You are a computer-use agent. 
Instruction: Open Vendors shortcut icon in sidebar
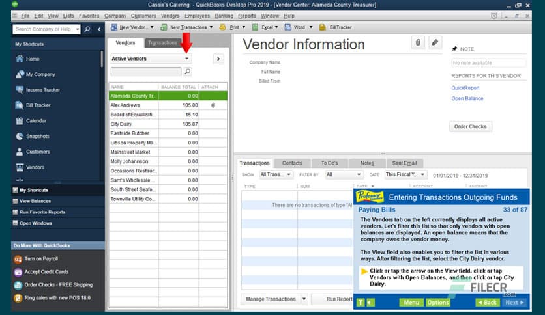(20, 167)
